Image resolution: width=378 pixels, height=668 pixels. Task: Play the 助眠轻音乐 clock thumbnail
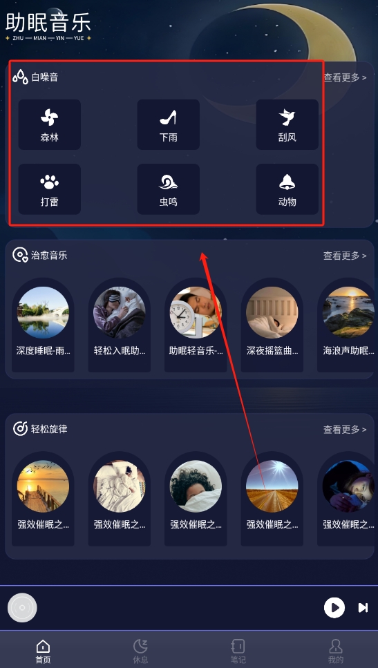[196, 312]
